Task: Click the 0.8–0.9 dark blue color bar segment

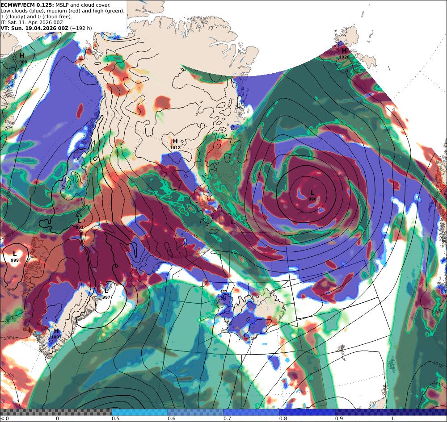Action: [308, 412]
